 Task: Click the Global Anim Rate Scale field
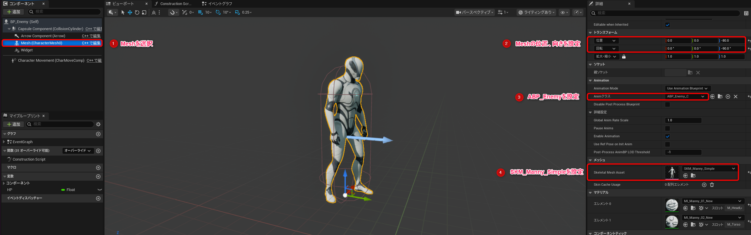pos(683,120)
